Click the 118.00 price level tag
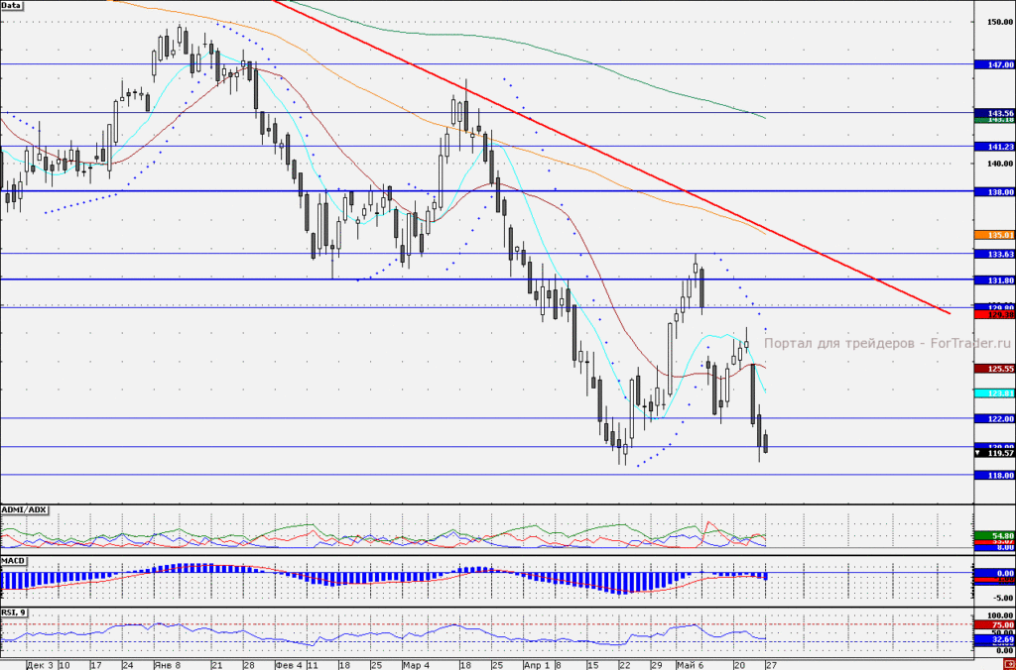This screenshot has width=1016, height=670. click(x=994, y=475)
